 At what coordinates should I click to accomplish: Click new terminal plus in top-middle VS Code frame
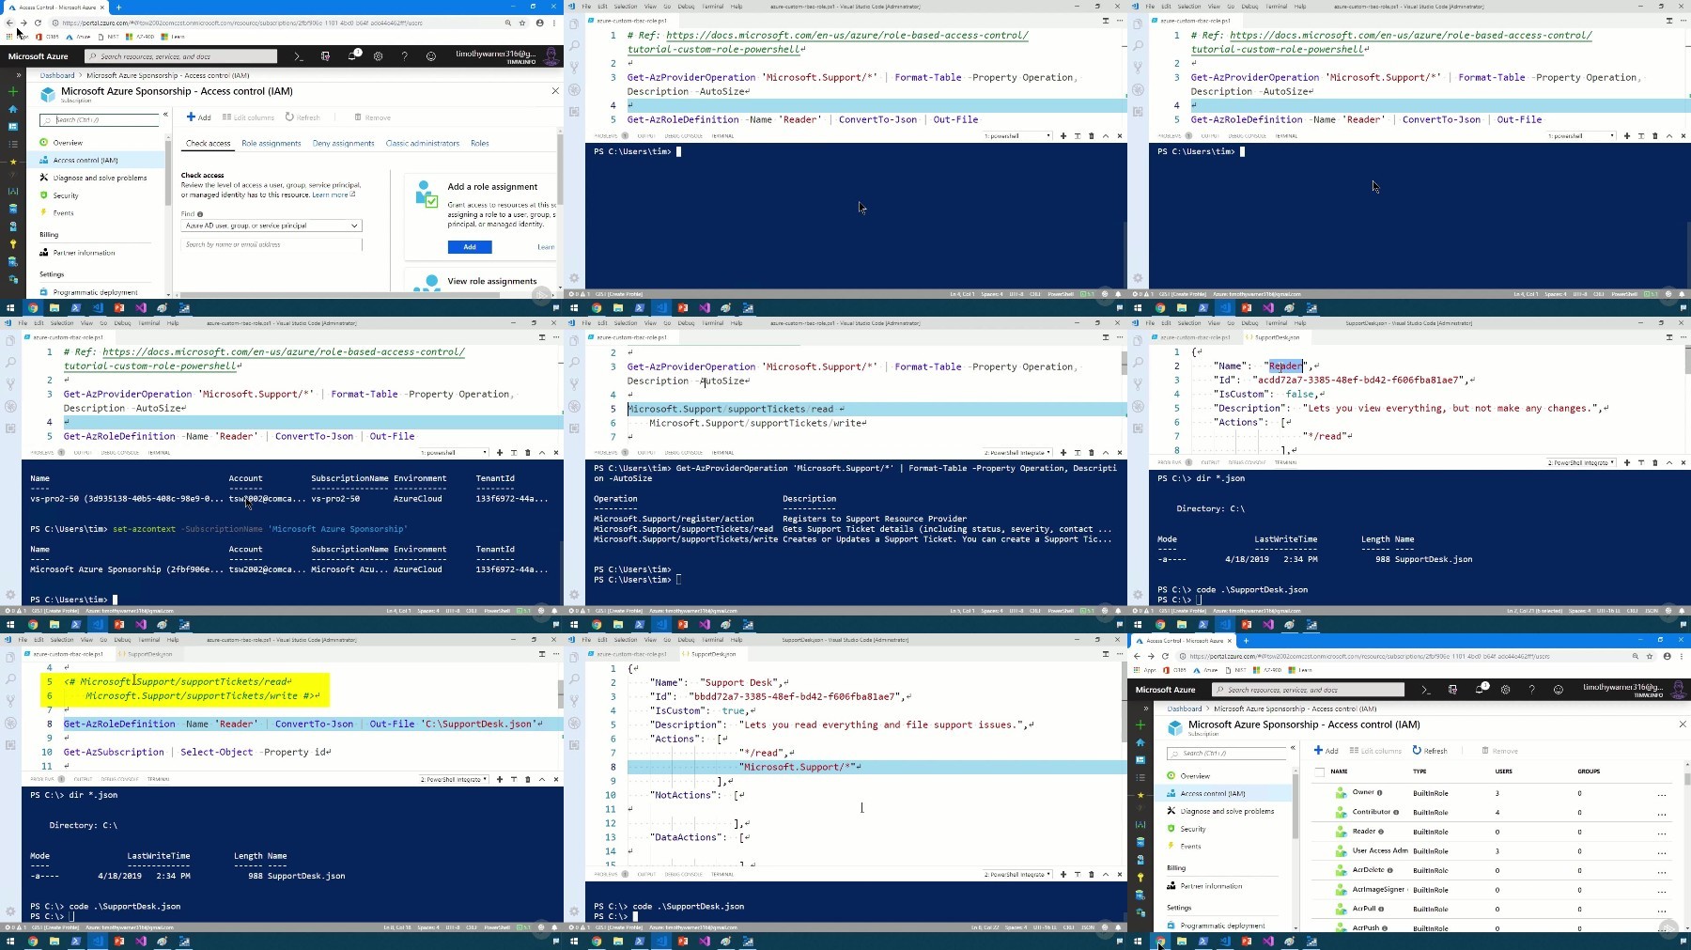[x=1063, y=136]
